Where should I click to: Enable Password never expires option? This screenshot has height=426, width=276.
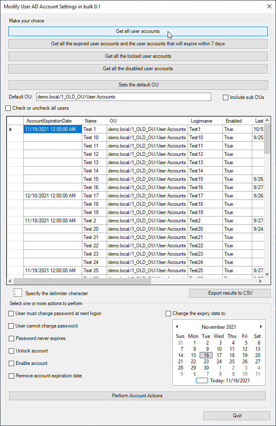tap(12, 338)
